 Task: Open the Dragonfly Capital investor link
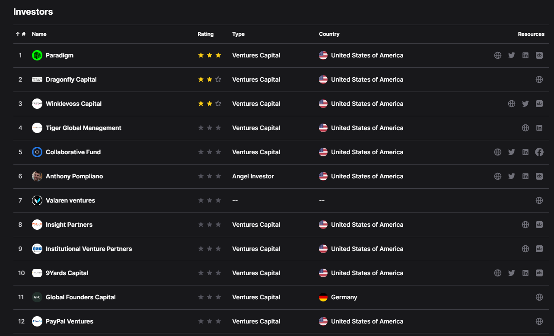point(71,79)
